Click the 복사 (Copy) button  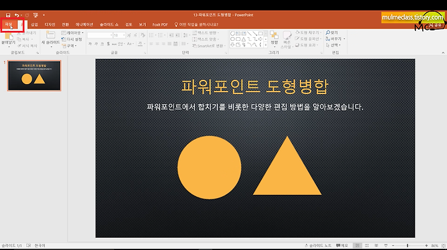pos(25,39)
